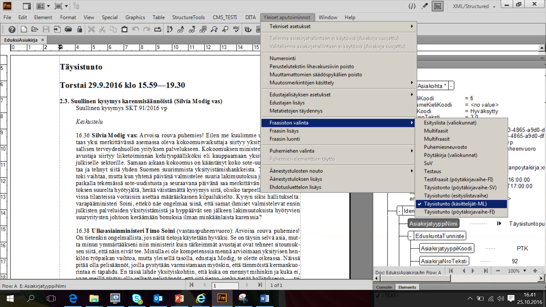Expand Muutosmerkintöjen käsittely submenu
The image size is (546, 307).
pos(338,83)
